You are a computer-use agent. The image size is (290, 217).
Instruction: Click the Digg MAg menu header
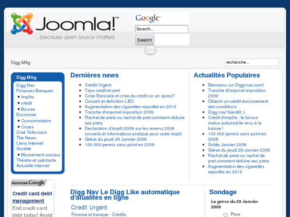point(26,77)
